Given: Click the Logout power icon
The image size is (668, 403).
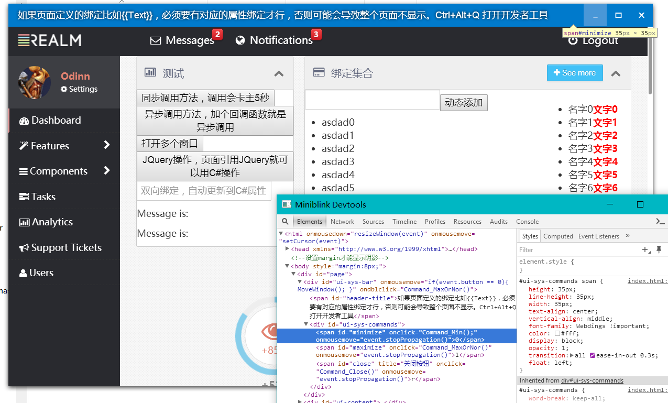Looking at the screenshot, I should click(x=573, y=41).
